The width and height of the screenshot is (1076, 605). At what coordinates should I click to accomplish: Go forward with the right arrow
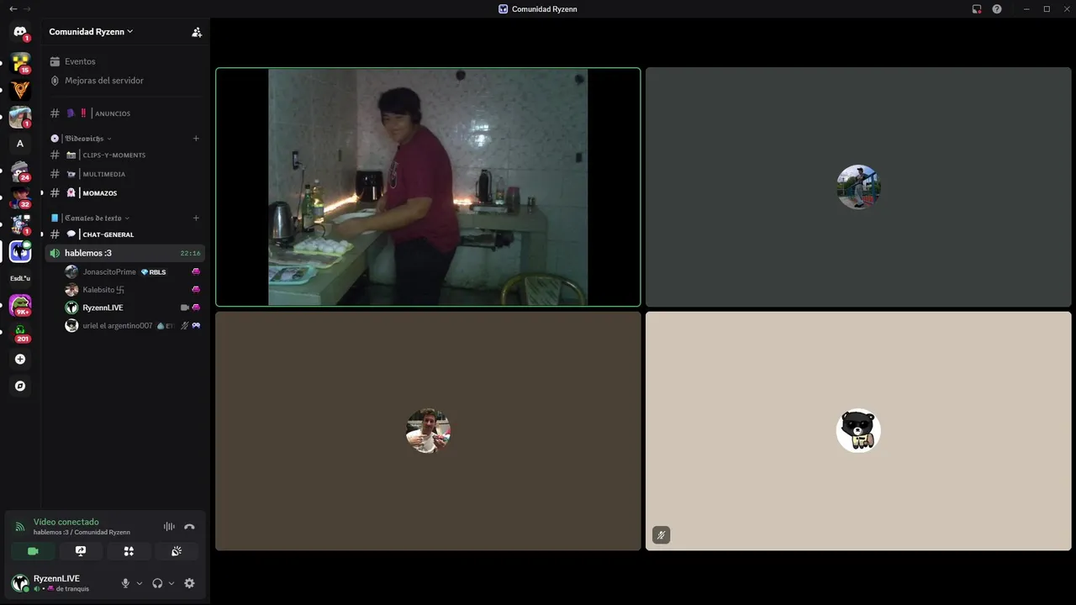pyautogui.click(x=27, y=9)
